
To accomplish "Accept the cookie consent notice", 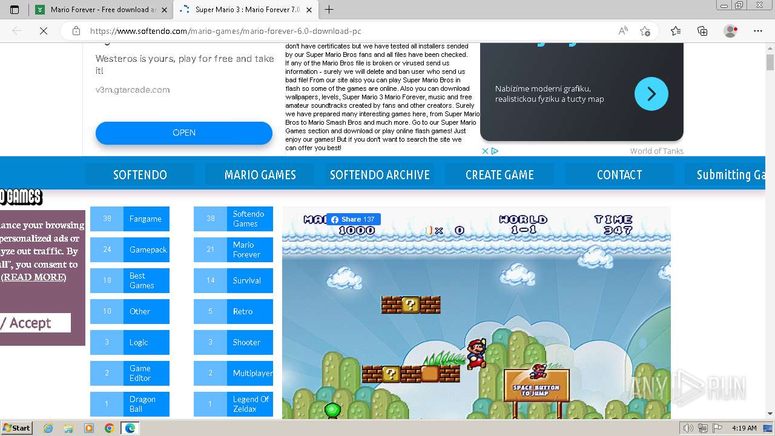I will pos(35,323).
